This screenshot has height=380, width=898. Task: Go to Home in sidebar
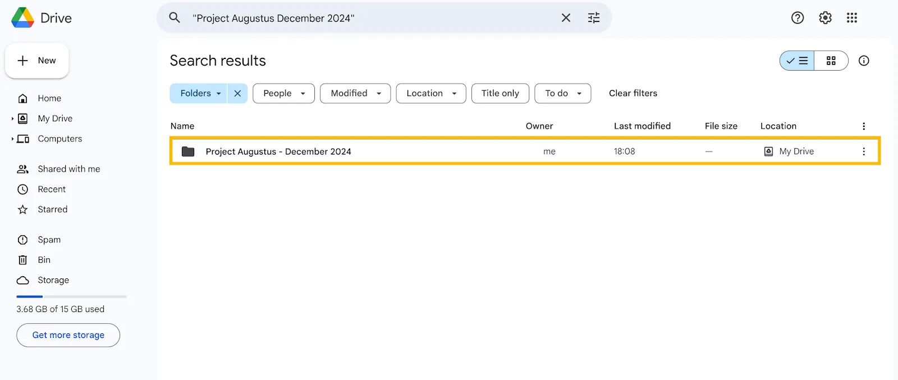point(49,98)
